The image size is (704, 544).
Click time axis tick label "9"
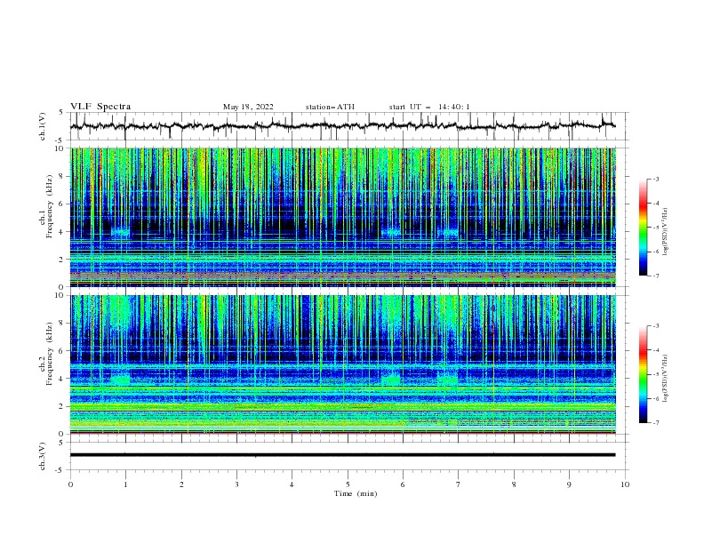(569, 484)
